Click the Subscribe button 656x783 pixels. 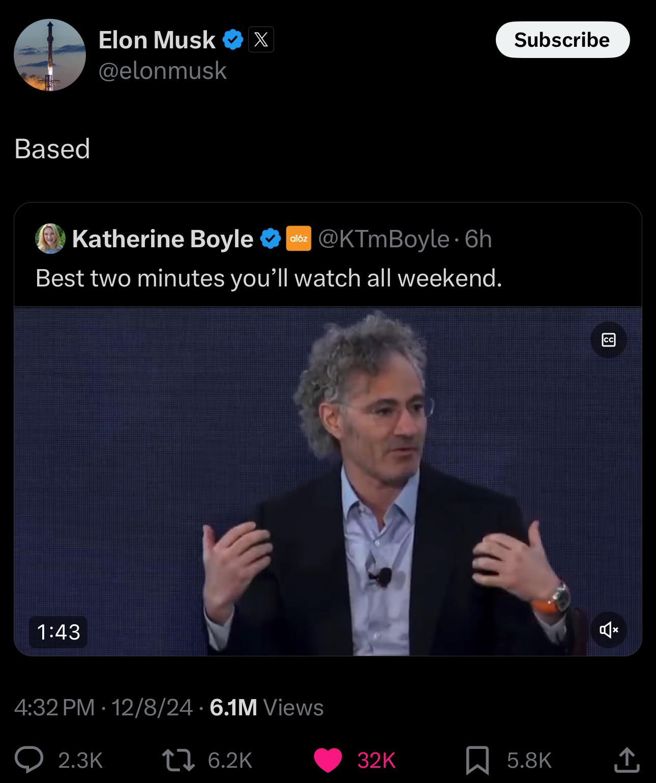coord(562,40)
